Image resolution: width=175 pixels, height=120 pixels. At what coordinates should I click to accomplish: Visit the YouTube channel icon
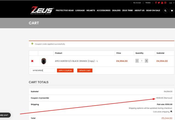(162, 3)
